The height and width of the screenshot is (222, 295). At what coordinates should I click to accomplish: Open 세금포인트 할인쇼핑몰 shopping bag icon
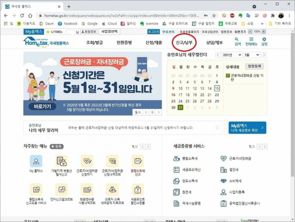(x=138, y=190)
